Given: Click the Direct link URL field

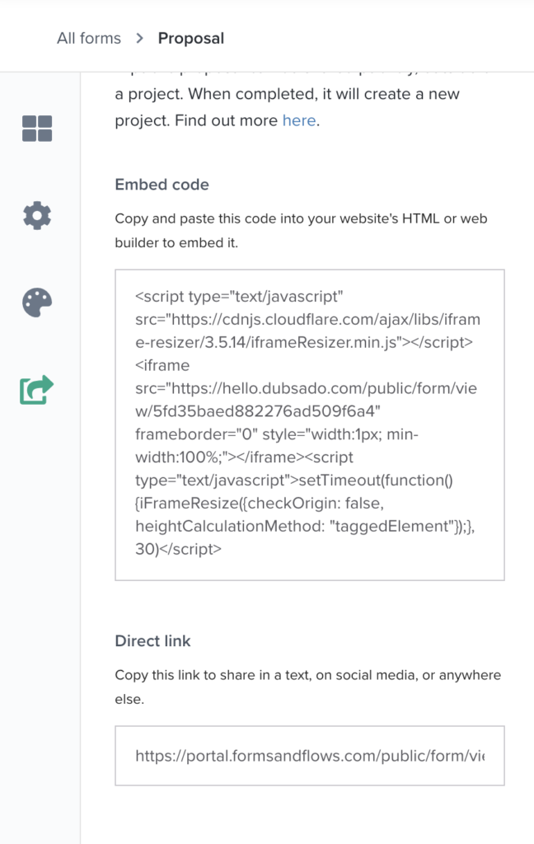Looking at the screenshot, I should pyautogui.click(x=310, y=756).
